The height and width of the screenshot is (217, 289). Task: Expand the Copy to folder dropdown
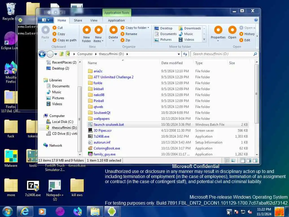148,28
